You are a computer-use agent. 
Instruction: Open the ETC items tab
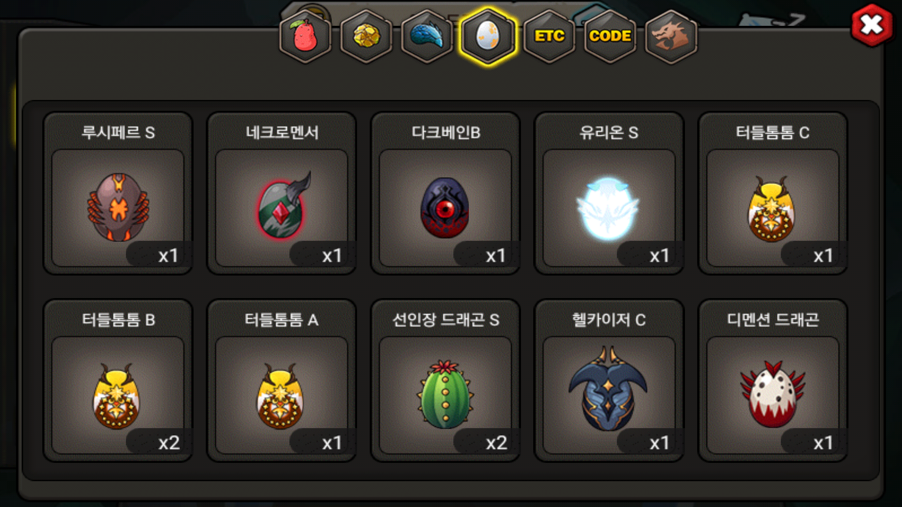(549, 37)
